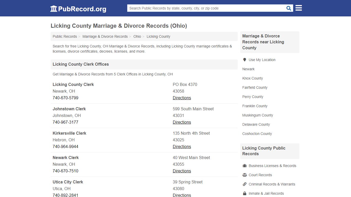Select Coshocton County in sidebar

[257, 134]
